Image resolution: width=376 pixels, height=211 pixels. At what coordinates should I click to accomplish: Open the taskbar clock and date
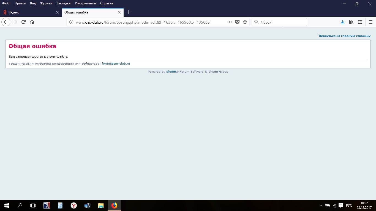[x=364, y=205]
